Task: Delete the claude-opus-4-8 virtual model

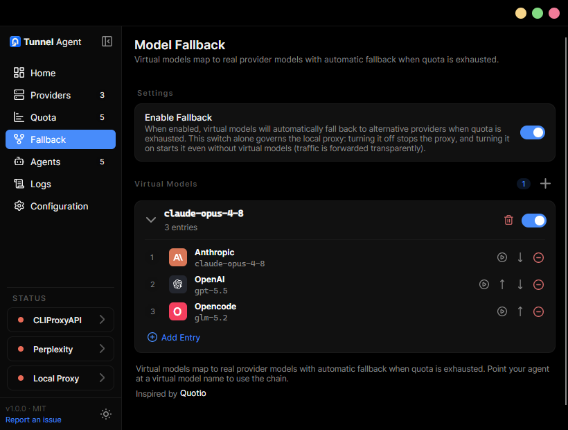Action: pyautogui.click(x=508, y=220)
